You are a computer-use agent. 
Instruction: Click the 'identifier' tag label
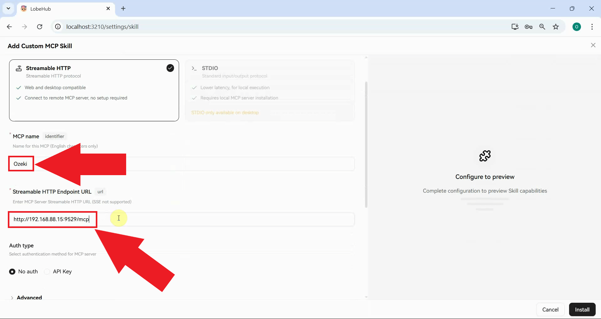click(x=54, y=136)
